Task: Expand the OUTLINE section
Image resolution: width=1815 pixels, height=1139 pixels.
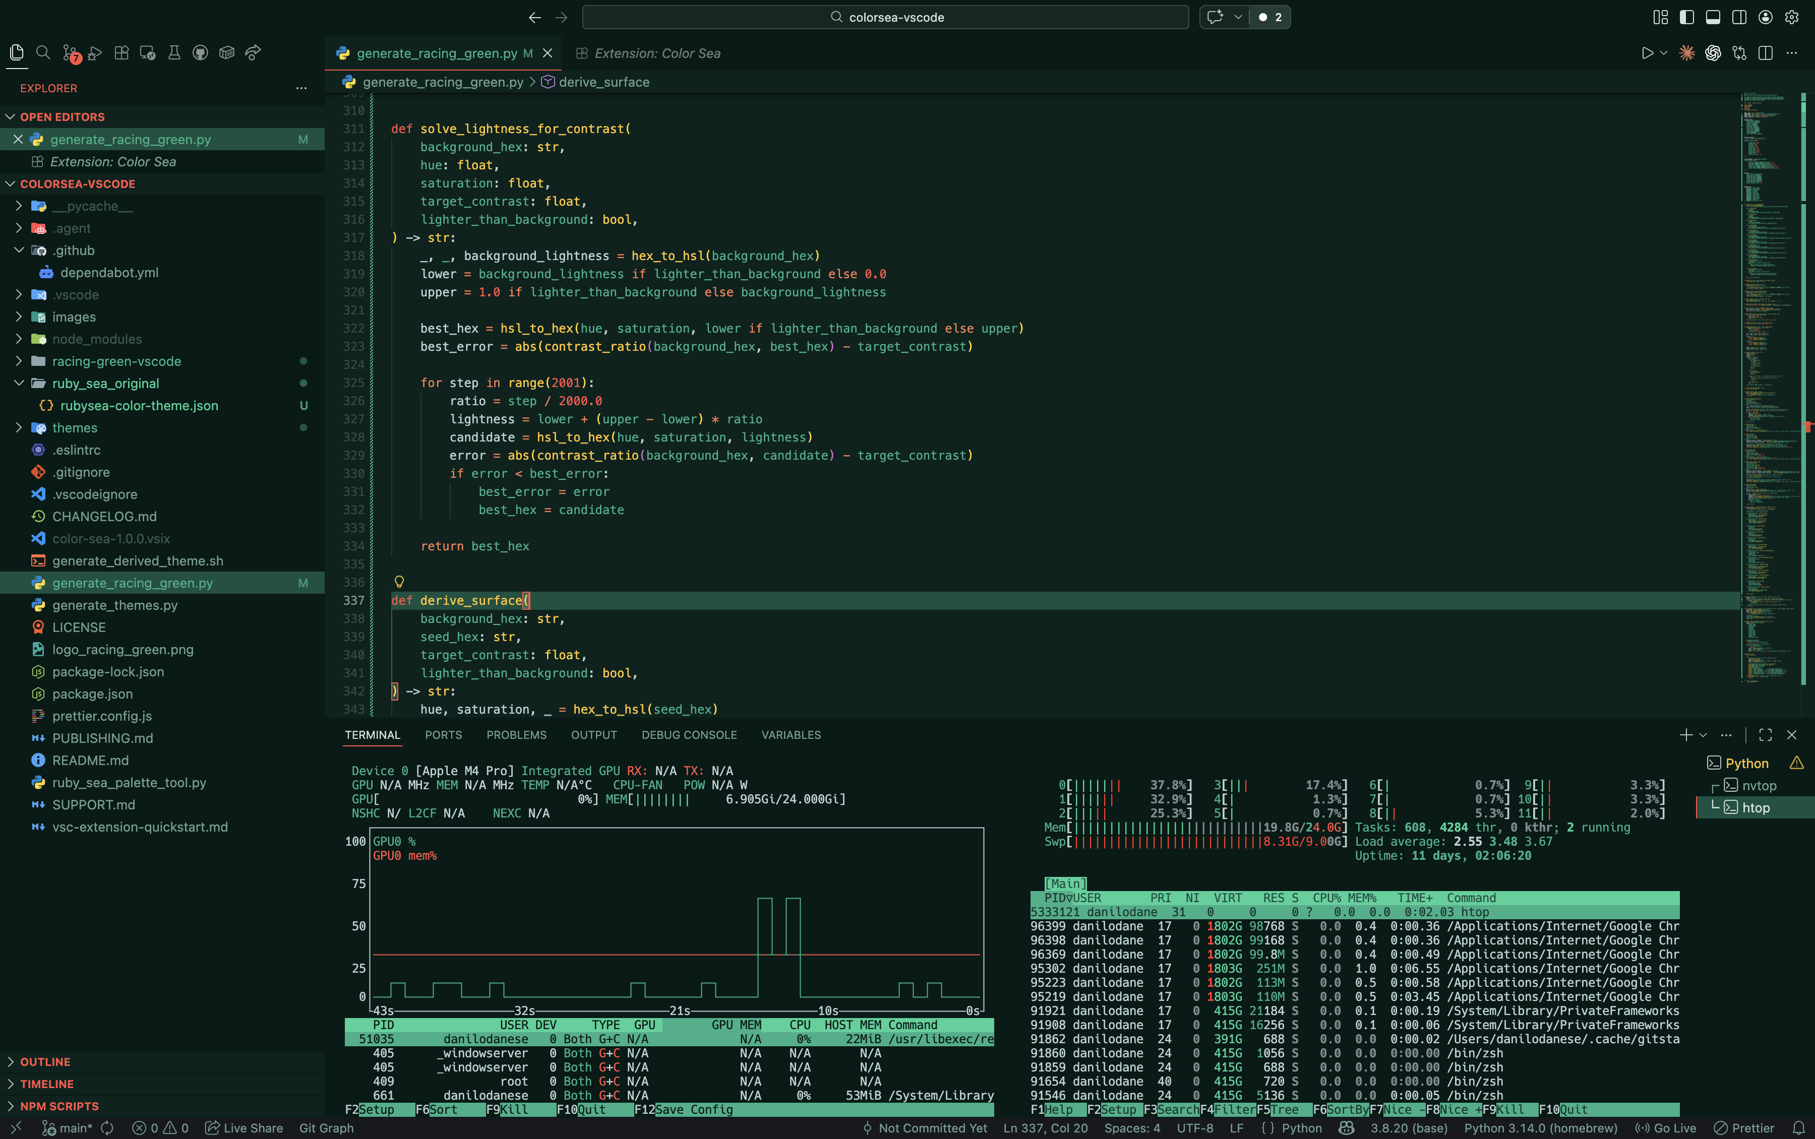Action: (45, 1061)
